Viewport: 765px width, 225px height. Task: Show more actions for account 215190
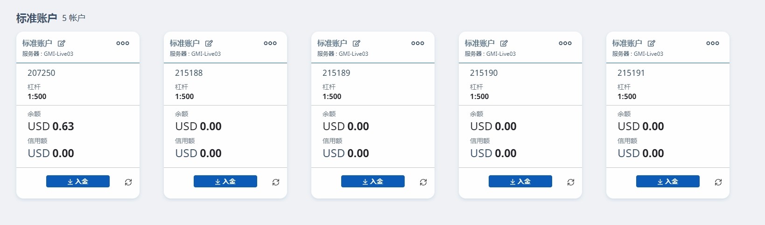pyautogui.click(x=565, y=43)
